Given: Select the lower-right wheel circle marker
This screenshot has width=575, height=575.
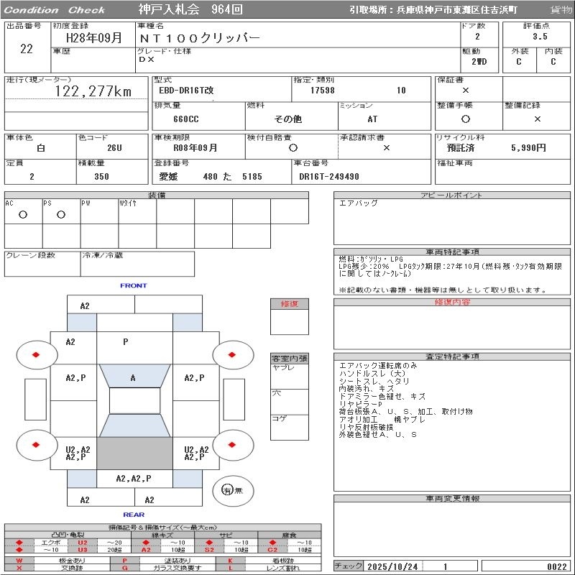Looking at the screenshot, I should pyautogui.click(x=233, y=444).
